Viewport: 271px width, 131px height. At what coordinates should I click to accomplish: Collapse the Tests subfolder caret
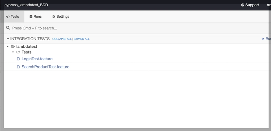pos(13,52)
